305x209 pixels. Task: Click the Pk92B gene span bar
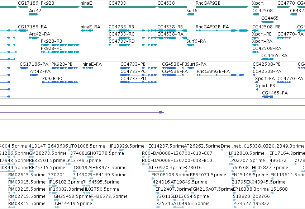click(60, 7)
